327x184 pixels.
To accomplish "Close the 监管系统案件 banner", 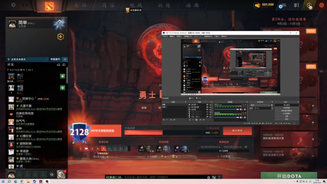I will pos(65,59).
